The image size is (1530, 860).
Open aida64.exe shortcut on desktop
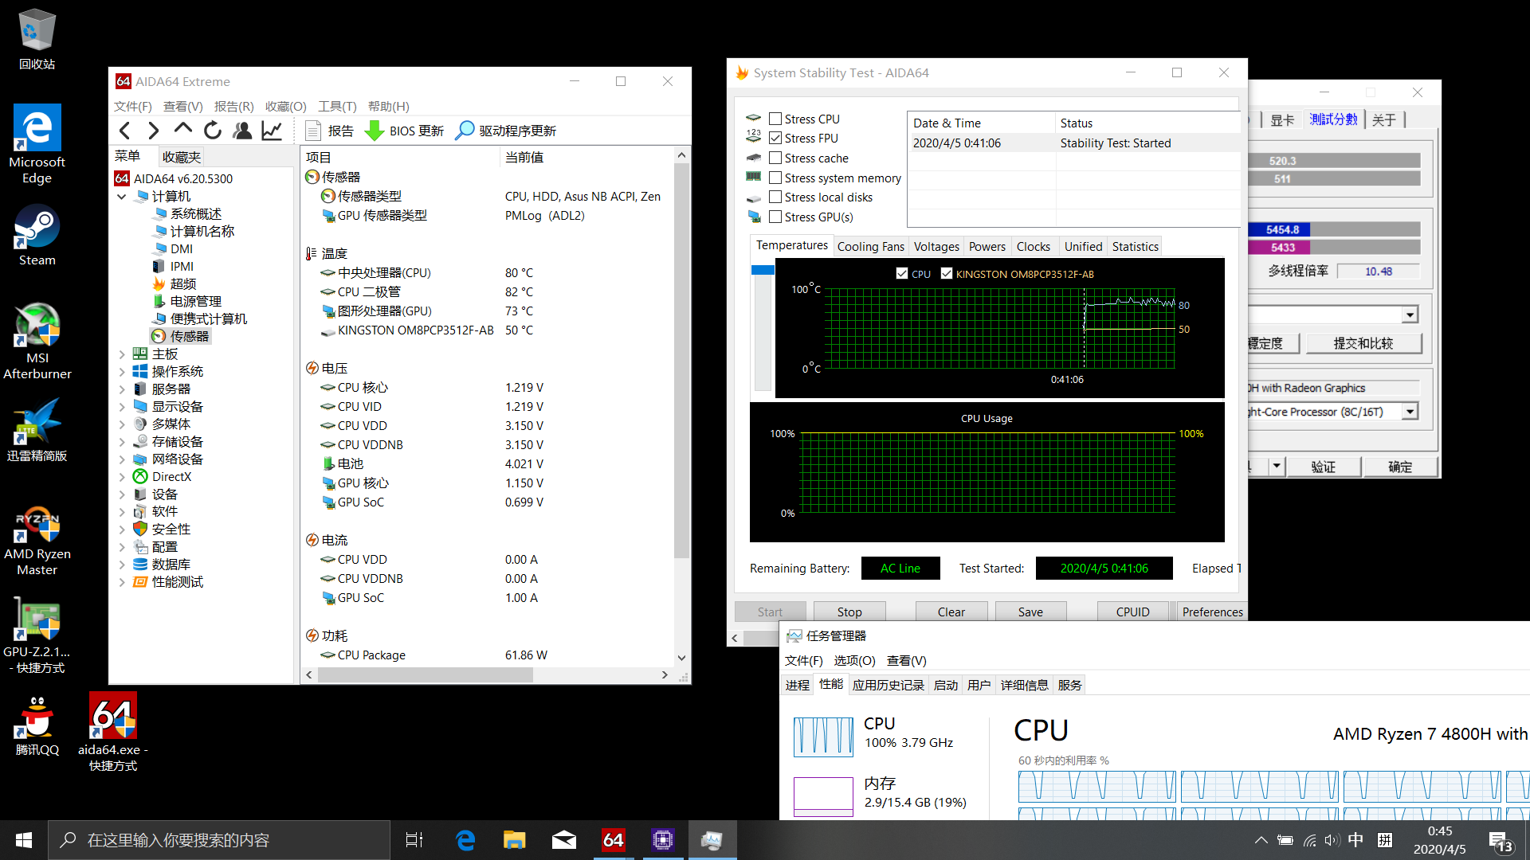point(113,732)
